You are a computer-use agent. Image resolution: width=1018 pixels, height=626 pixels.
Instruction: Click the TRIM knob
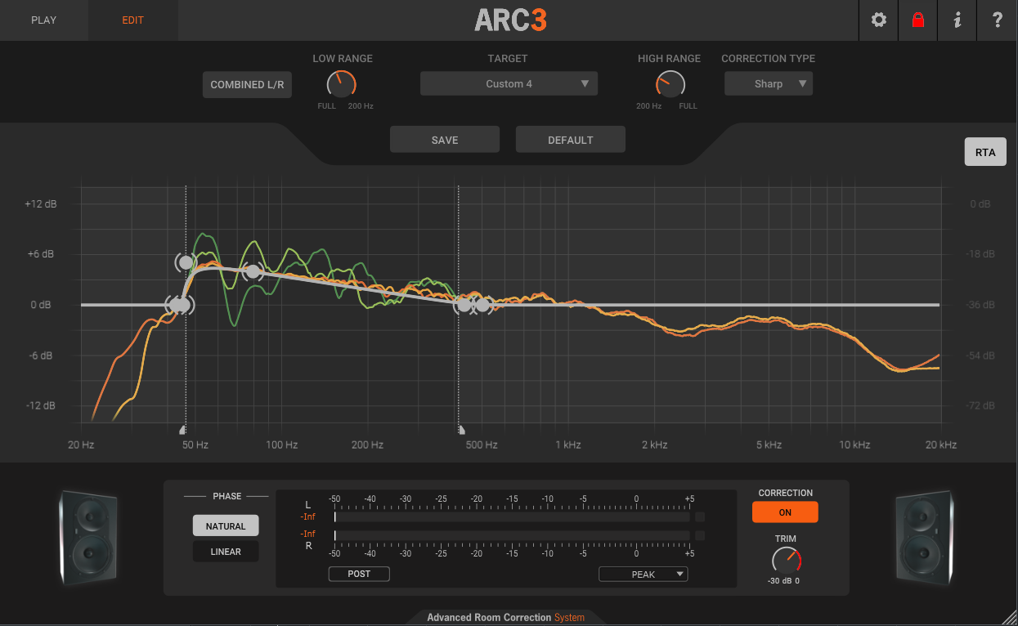786,561
